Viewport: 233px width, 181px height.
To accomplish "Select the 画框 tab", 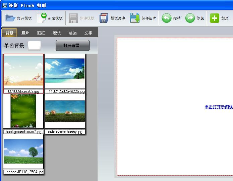I will (x=41, y=33).
